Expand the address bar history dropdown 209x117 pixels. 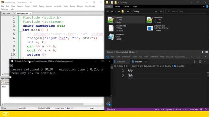tap(156, 12)
